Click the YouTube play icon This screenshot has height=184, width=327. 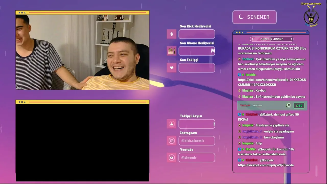(x=171, y=158)
